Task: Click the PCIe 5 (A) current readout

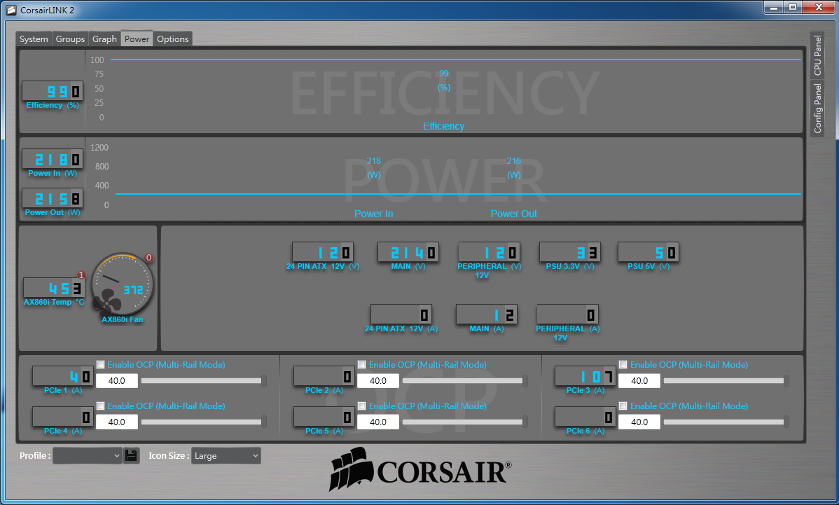Action: pos(324,417)
